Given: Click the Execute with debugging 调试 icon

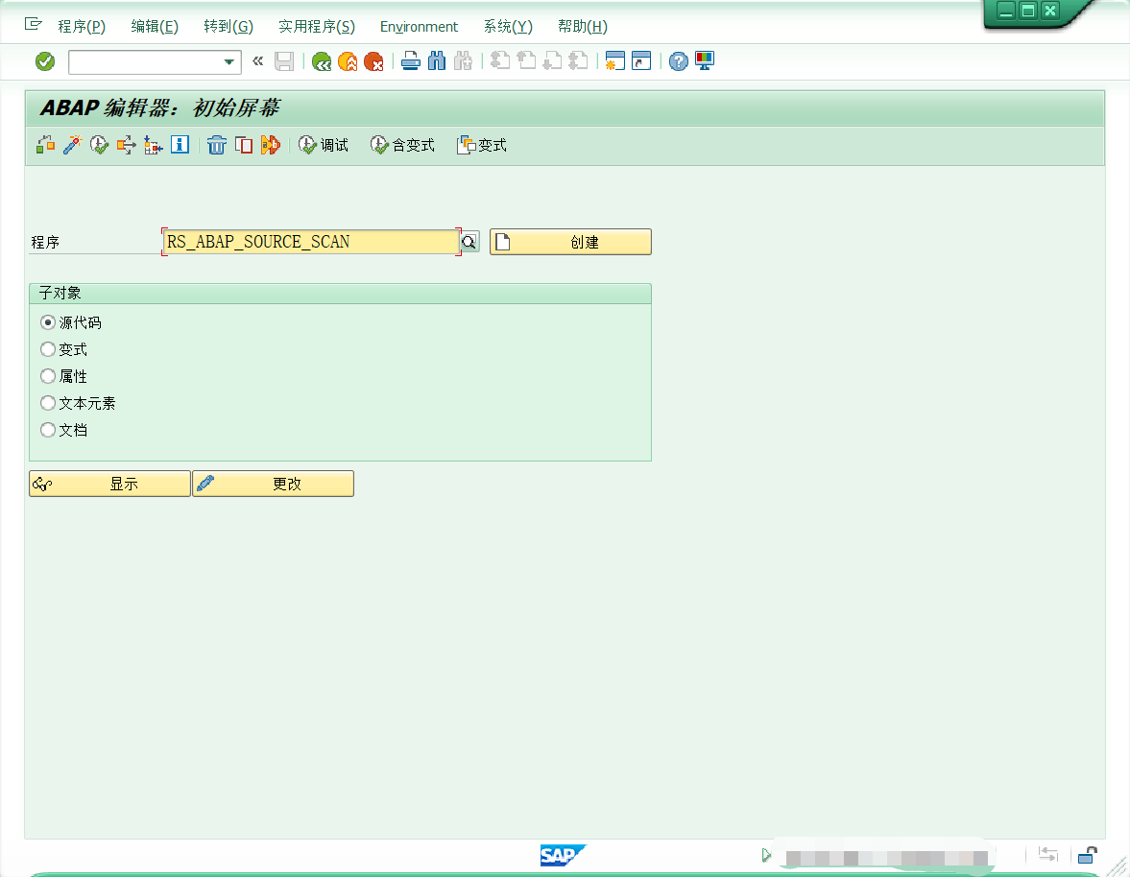Looking at the screenshot, I should (x=324, y=144).
